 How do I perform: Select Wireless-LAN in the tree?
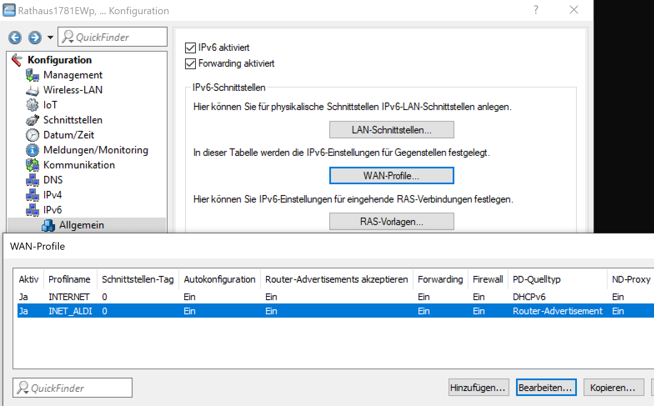[73, 90]
